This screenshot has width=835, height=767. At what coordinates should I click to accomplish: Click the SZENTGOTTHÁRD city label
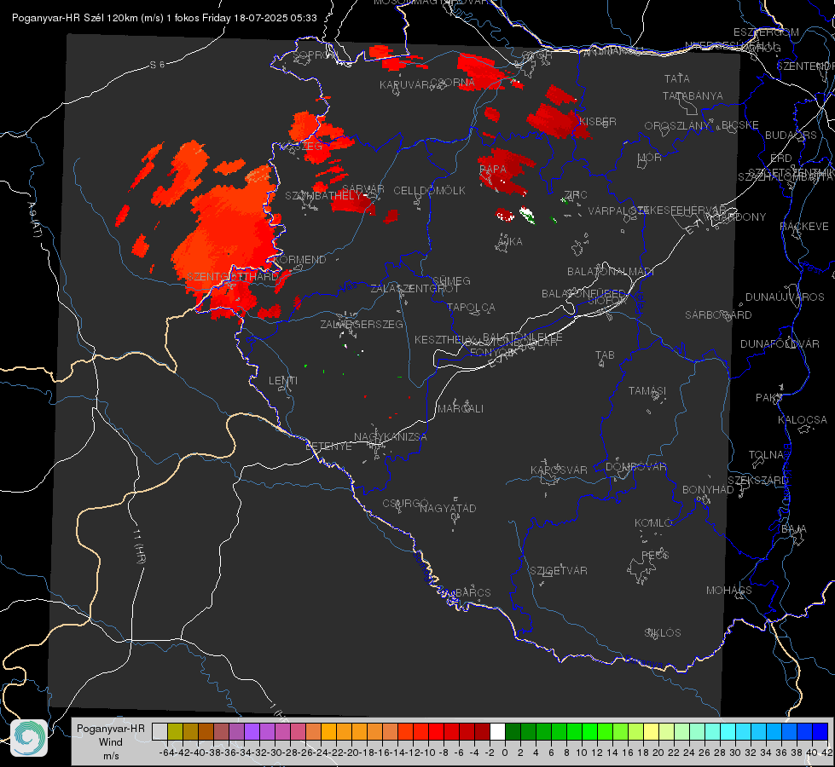tap(233, 277)
